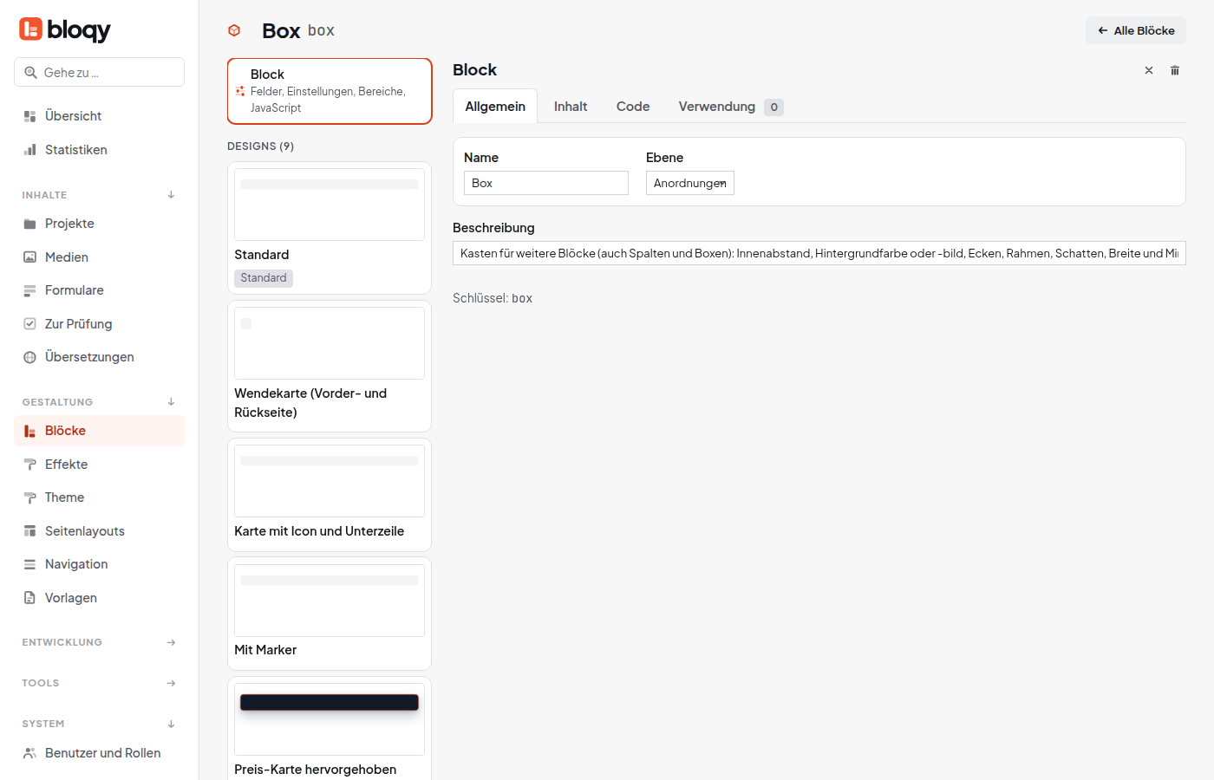This screenshot has width=1214, height=780.
Task: Open the Verwendung tab
Action: coord(730,107)
